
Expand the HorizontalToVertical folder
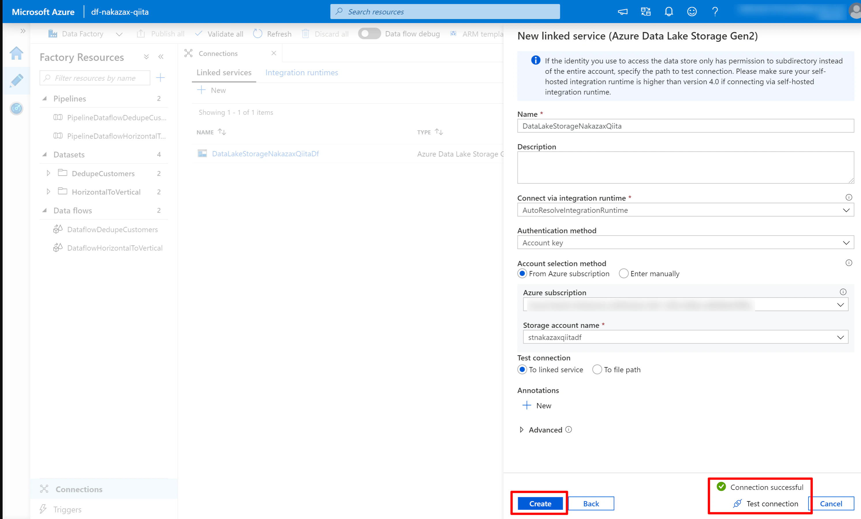tap(48, 192)
